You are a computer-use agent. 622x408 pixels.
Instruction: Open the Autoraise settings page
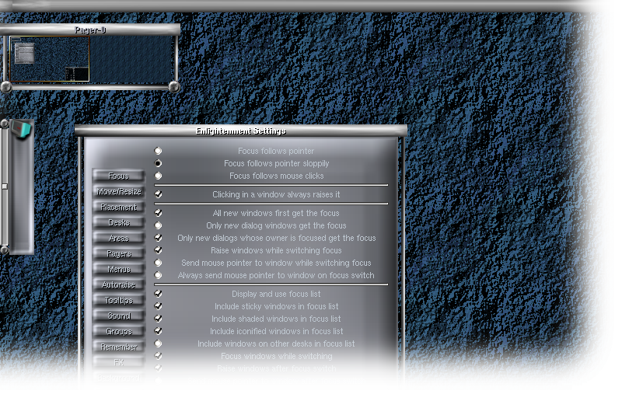(119, 284)
